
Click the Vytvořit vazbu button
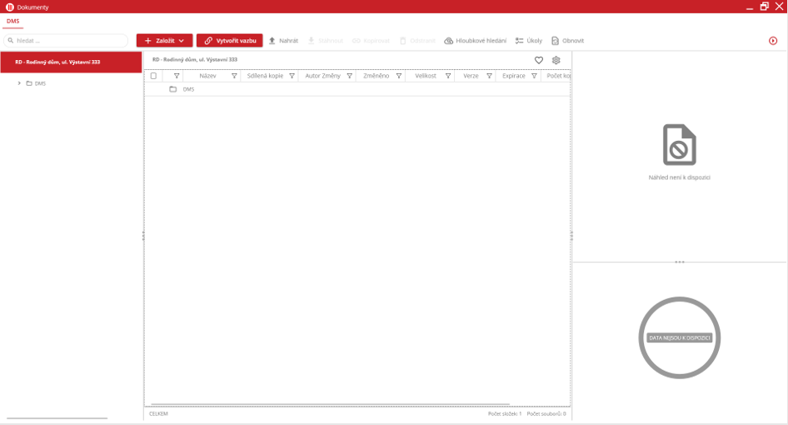[x=230, y=41]
